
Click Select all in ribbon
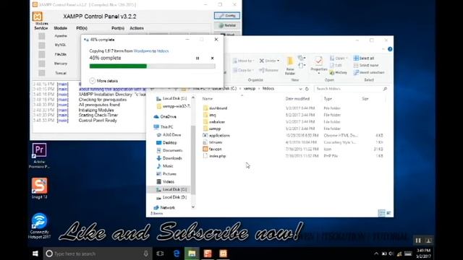[364, 58]
